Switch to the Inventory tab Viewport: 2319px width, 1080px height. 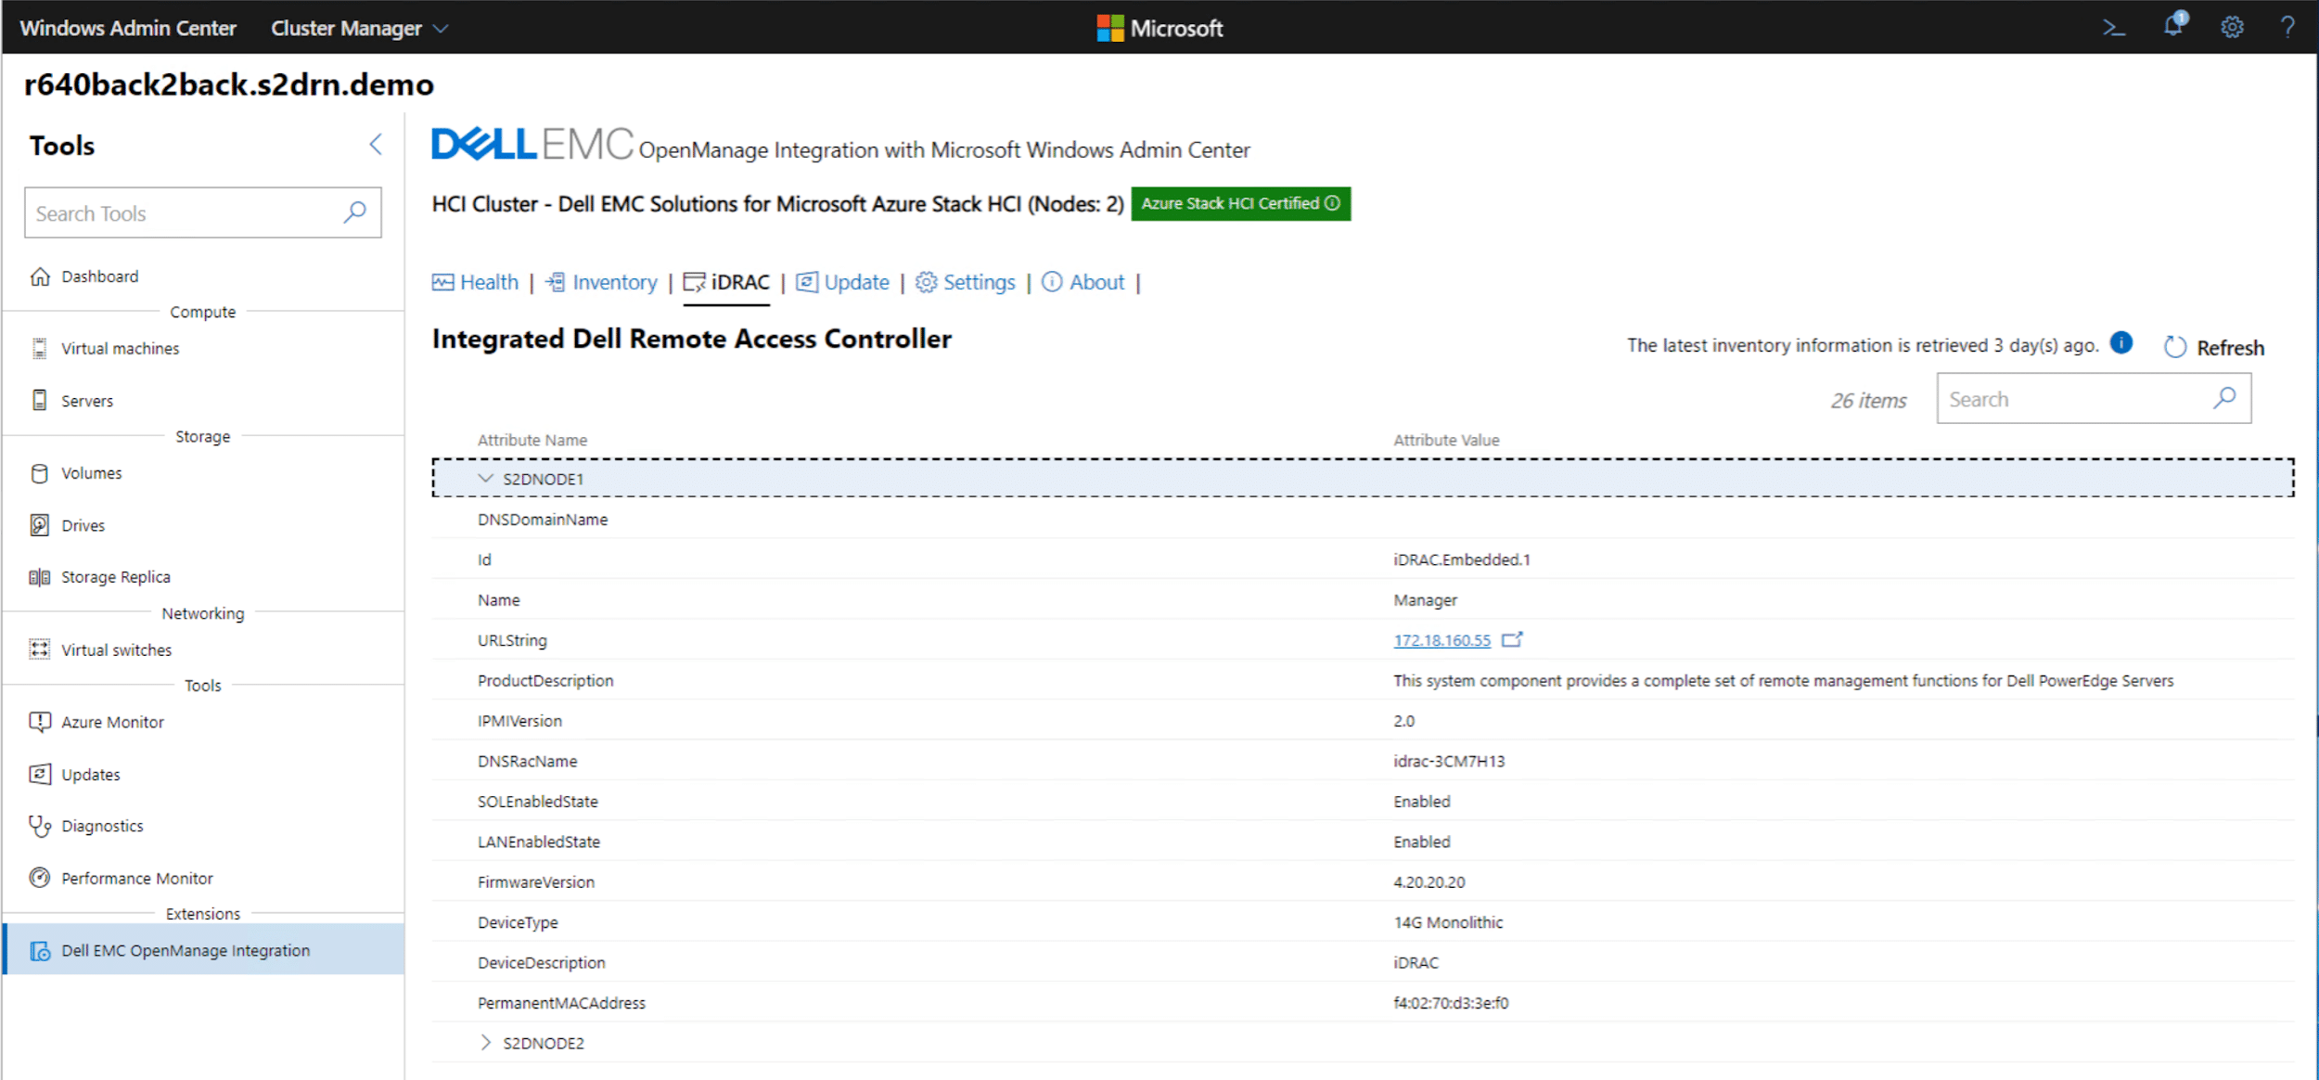click(x=601, y=282)
